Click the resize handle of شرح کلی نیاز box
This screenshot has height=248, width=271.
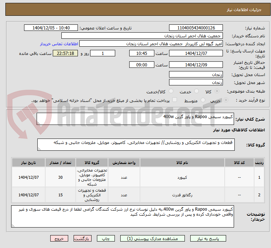click(x=38, y=123)
